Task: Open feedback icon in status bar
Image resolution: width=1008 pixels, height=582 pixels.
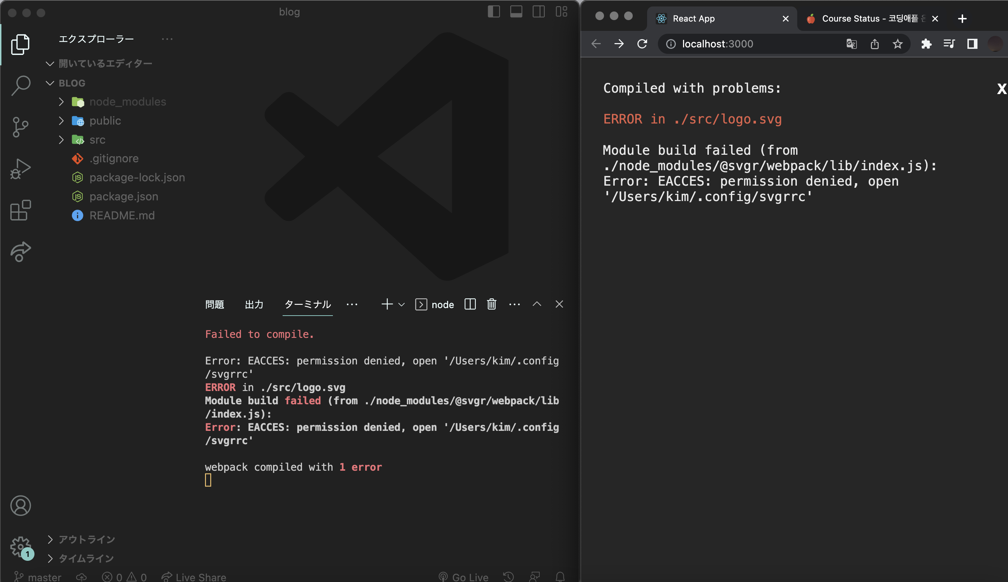Action: click(x=534, y=577)
